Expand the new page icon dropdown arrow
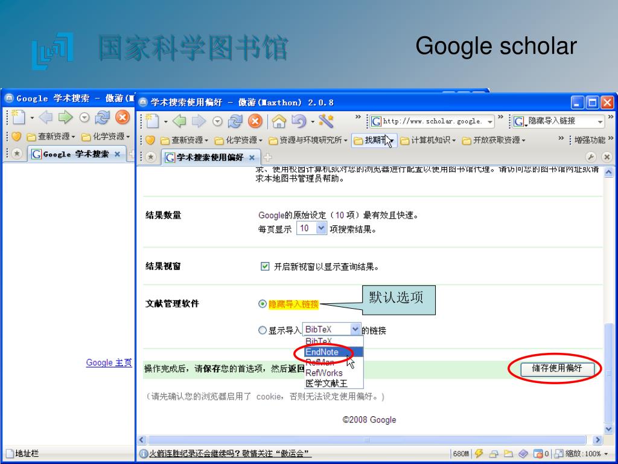618x464 pixels. [x=165, y=121]
